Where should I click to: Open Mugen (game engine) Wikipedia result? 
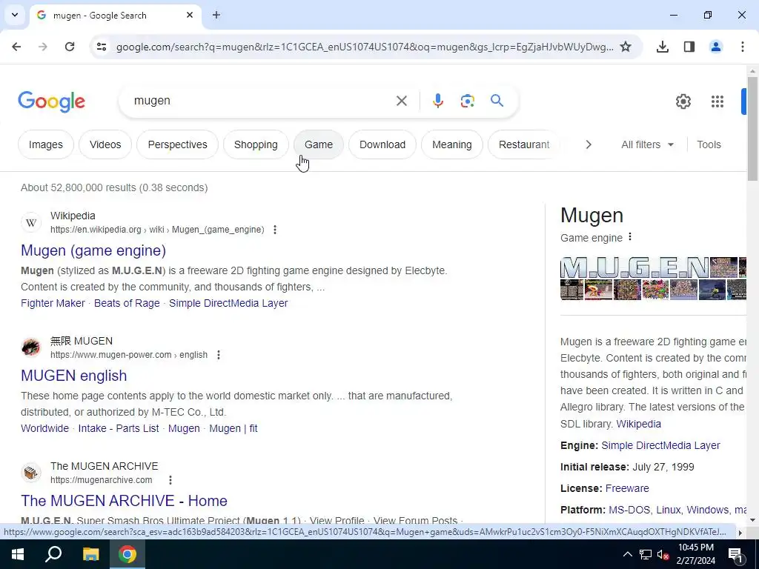tap(93, 250)
